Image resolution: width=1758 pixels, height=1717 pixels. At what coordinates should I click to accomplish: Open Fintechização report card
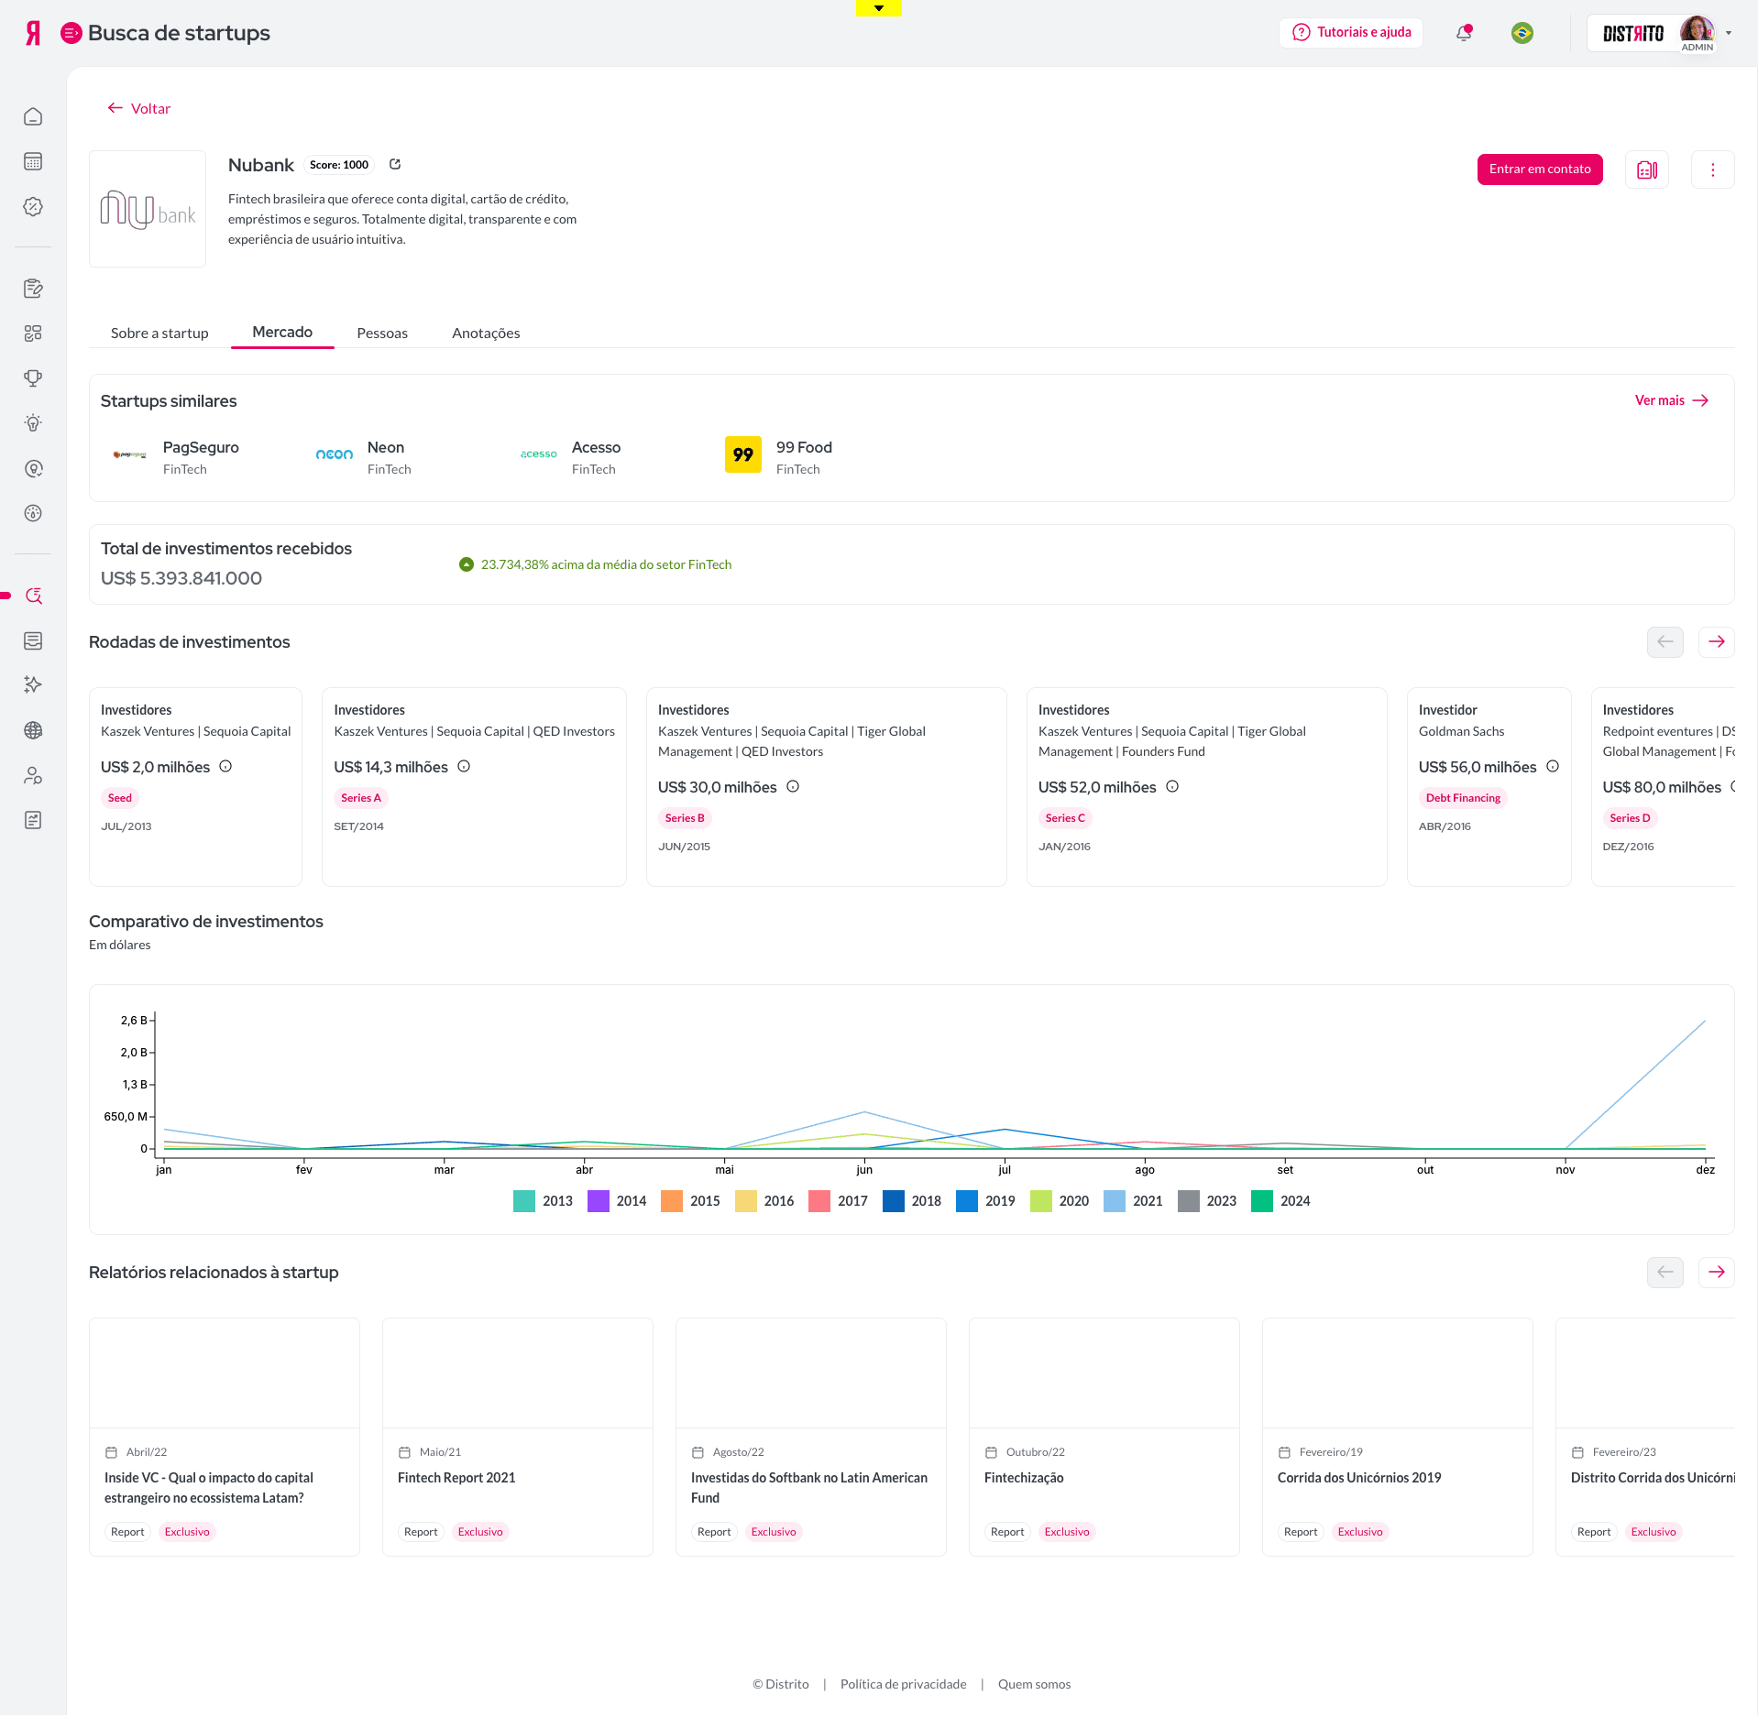pos(1104,1437)
